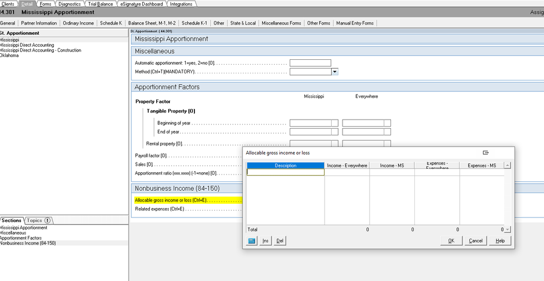Viewport: 544px width, 281px height.
Task: Click the Help button in dialog
Action: coord(500,241)
